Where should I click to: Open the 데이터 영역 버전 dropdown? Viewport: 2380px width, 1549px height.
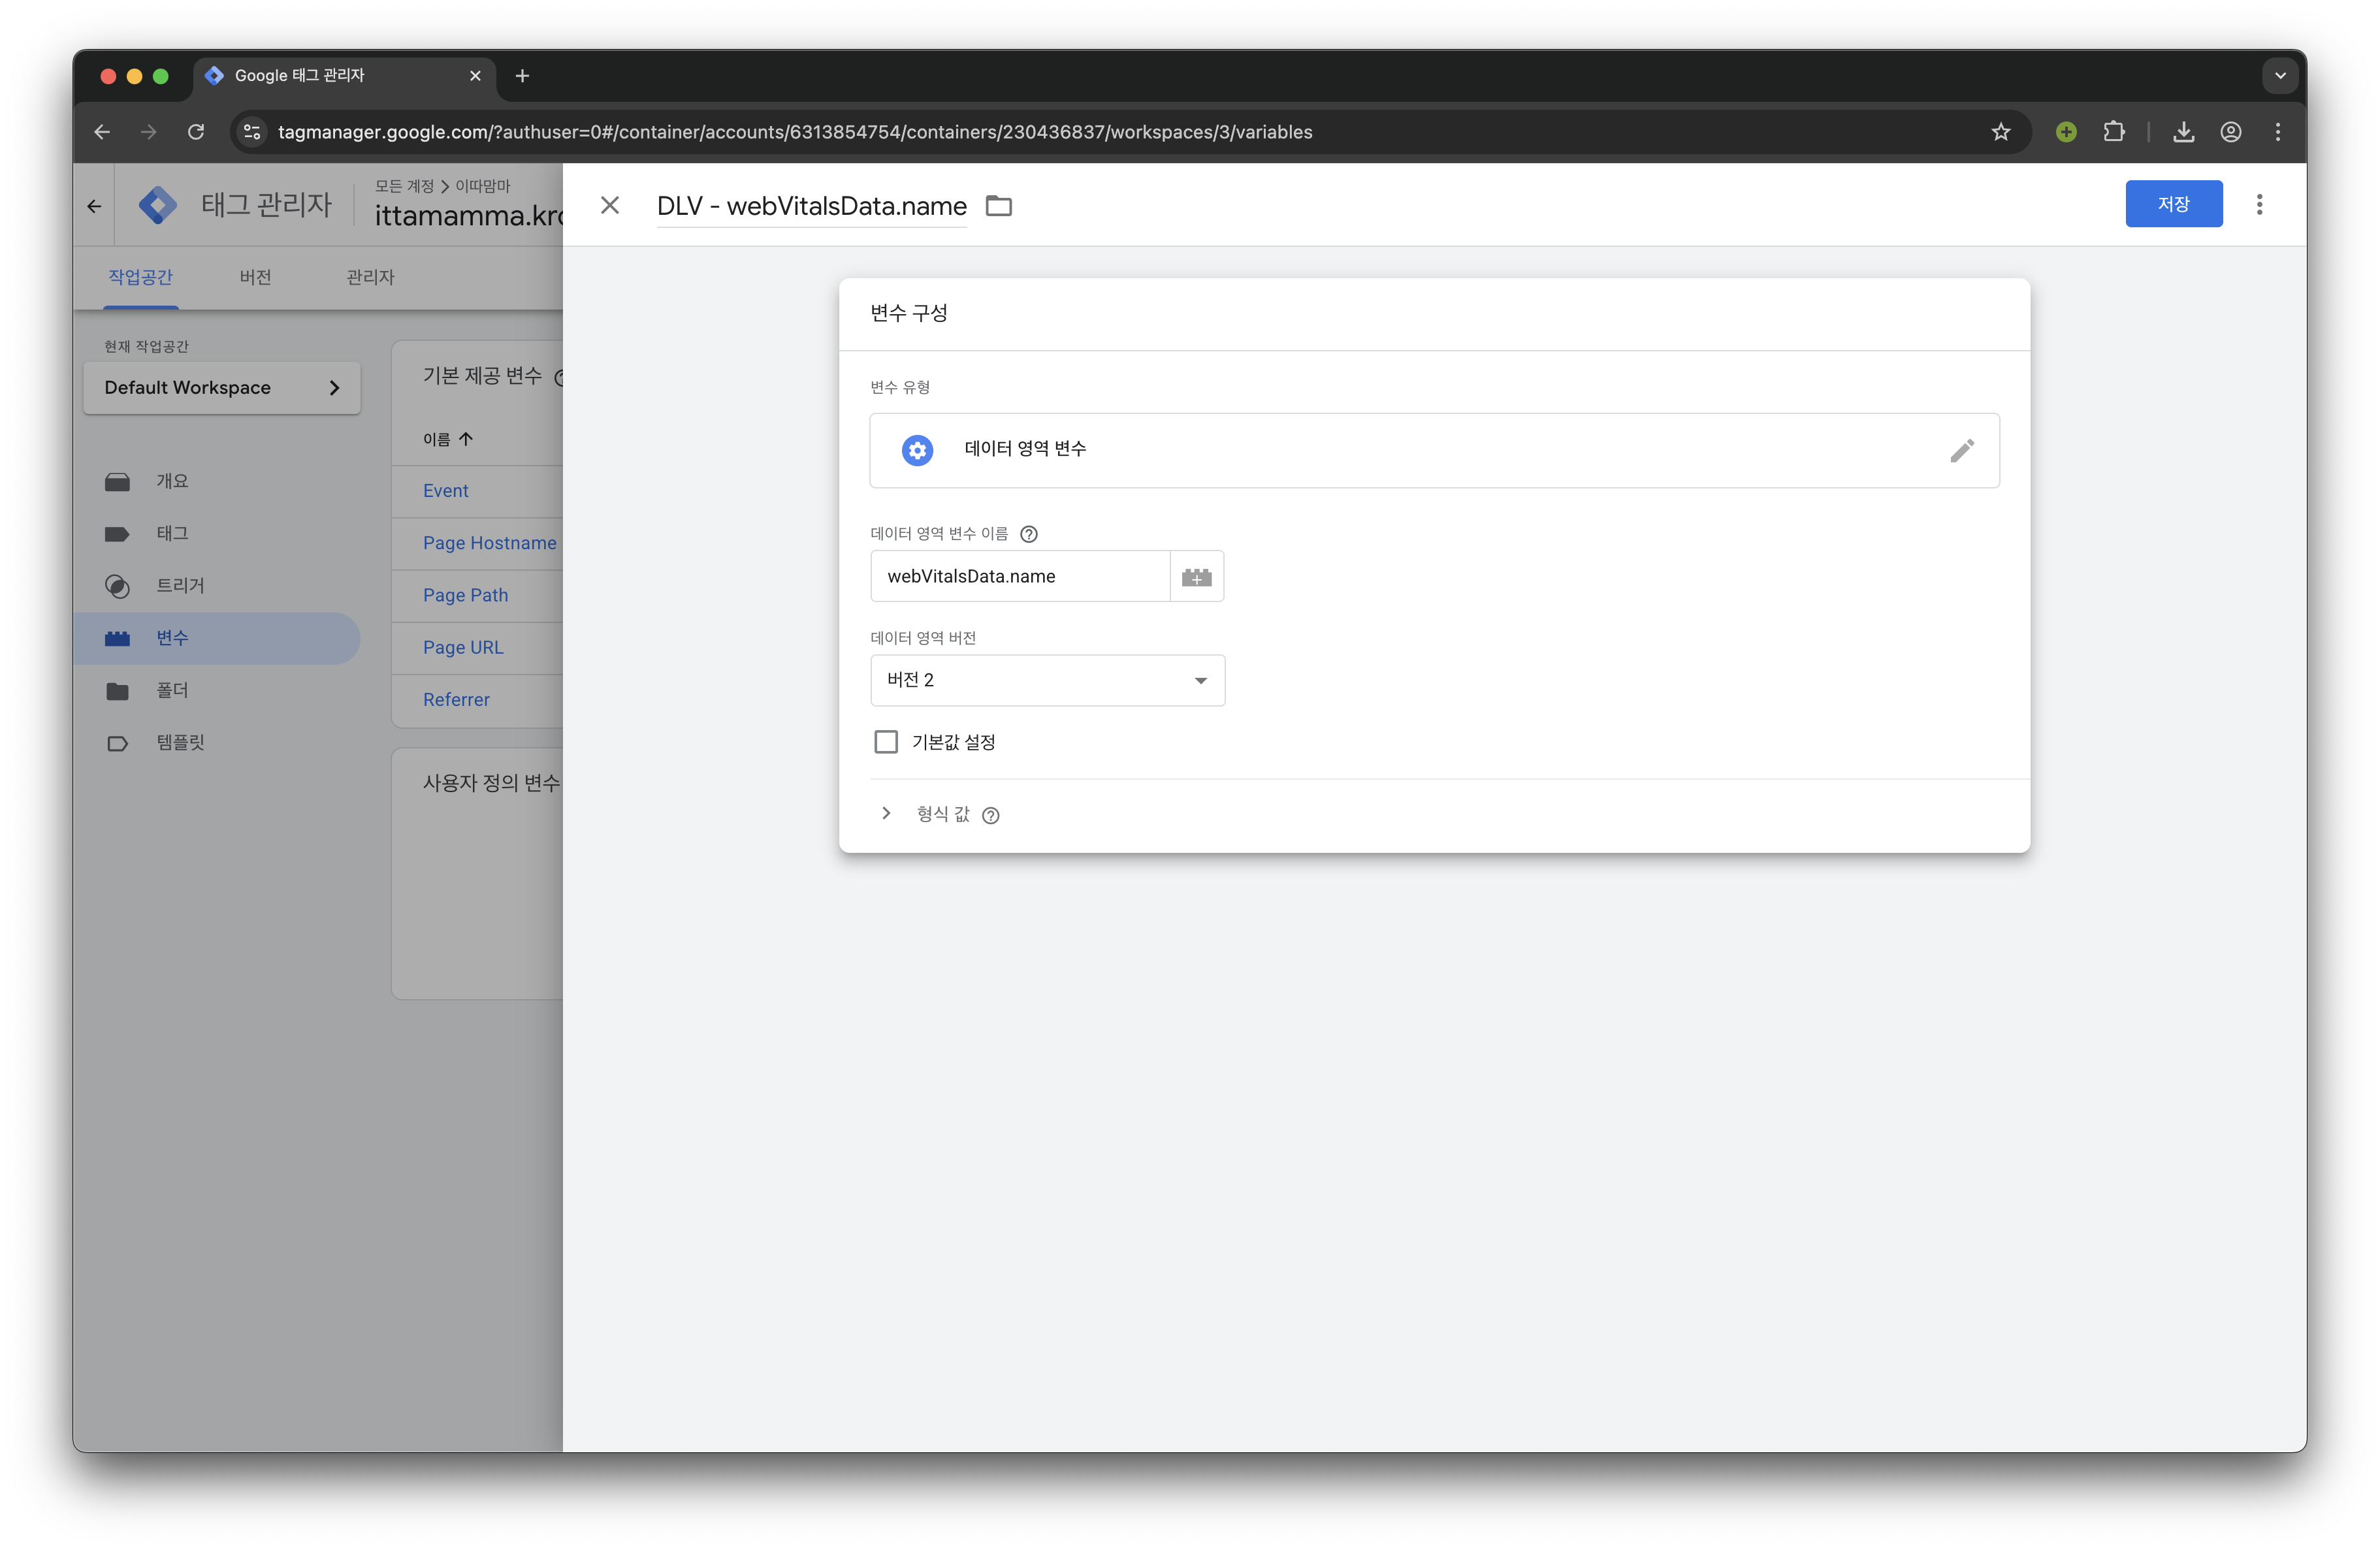click(x=1047, y=680)
